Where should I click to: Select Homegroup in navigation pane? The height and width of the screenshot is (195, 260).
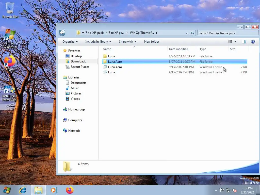(76, 109)
